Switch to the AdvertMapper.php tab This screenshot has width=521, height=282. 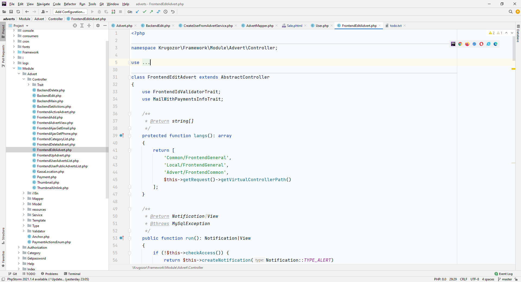[260, 26]
